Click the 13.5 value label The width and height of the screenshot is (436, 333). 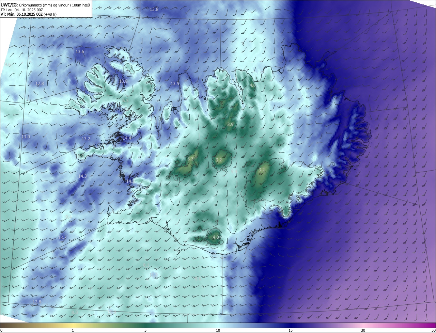pos(175,84)
